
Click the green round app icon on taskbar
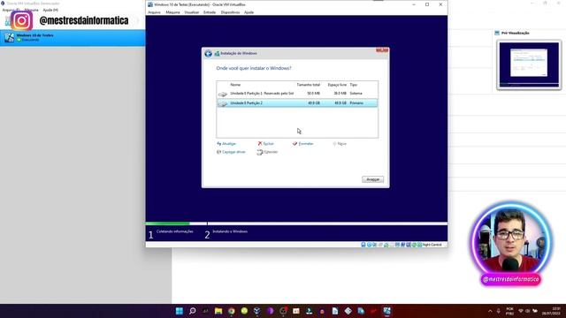click(244, 311)
